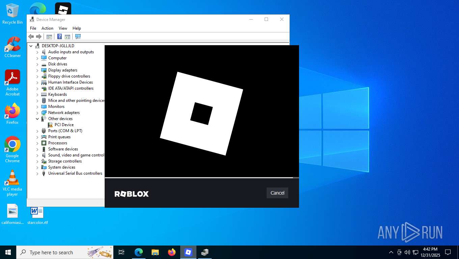Expand the Floppy drive controllers arrow
Viewport: 459px width, 259px height.
tap(37, 76)
